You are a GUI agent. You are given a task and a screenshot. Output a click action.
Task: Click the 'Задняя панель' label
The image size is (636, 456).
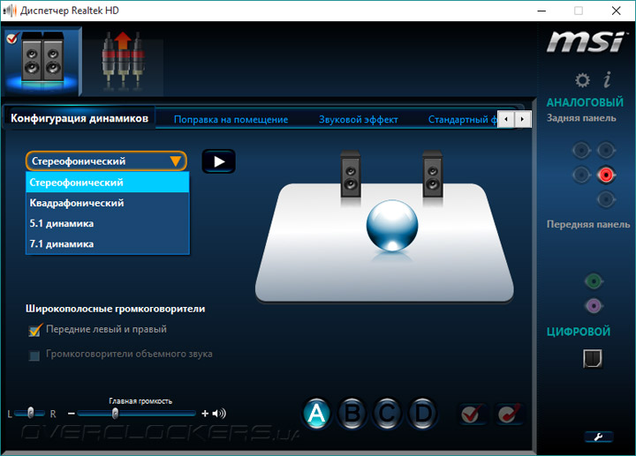581,118
